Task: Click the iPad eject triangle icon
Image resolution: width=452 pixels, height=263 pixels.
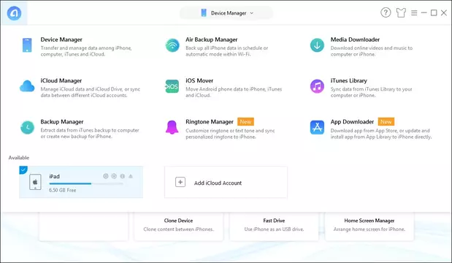Action: tap(131, 176)
